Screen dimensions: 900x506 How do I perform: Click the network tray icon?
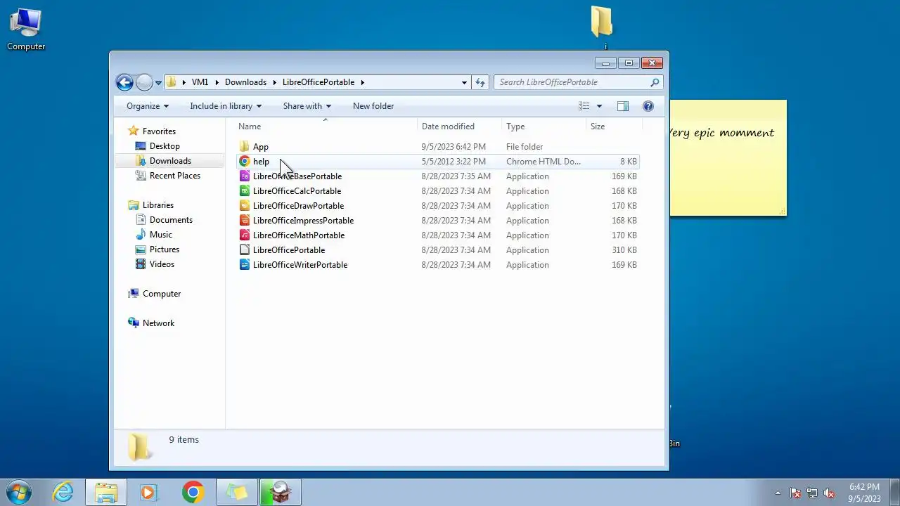[x=812, y=493]
